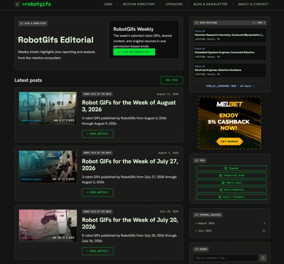This screenshot has width=284, height=264.
Task: Click the TEMPORAL_ARCHIVES header label
Action: coord(208,215)
